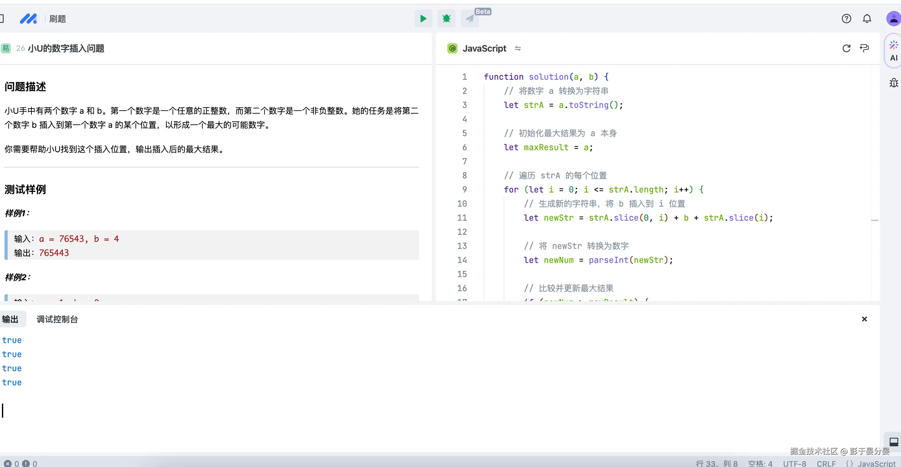The image size is (901, 467).
Task: Switch language via JavaScript swap arrows
Action: [518, 49]
